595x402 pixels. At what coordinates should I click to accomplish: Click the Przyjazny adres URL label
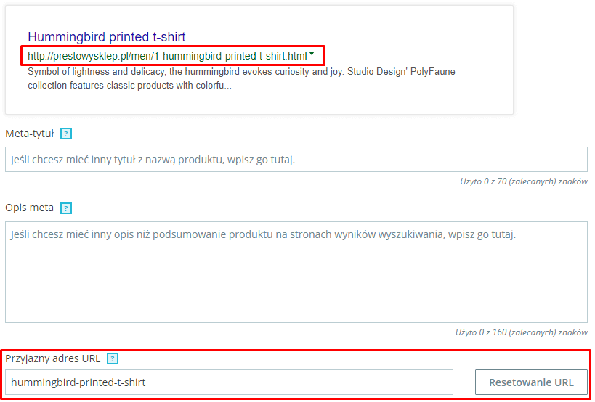53,358
